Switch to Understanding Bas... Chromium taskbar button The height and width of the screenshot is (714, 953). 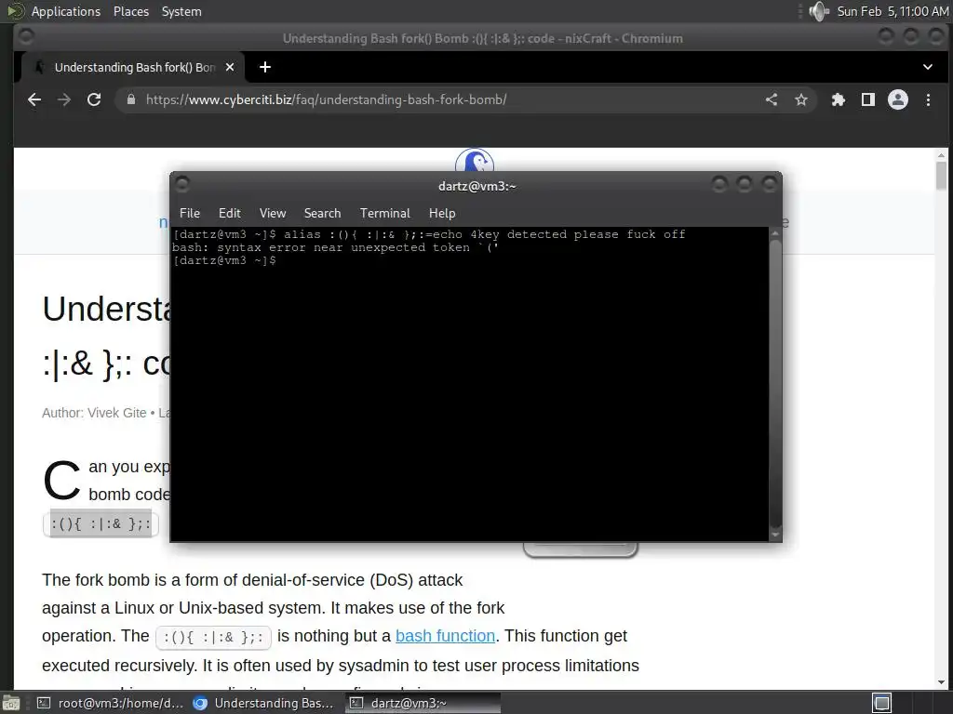click(263, 703)
